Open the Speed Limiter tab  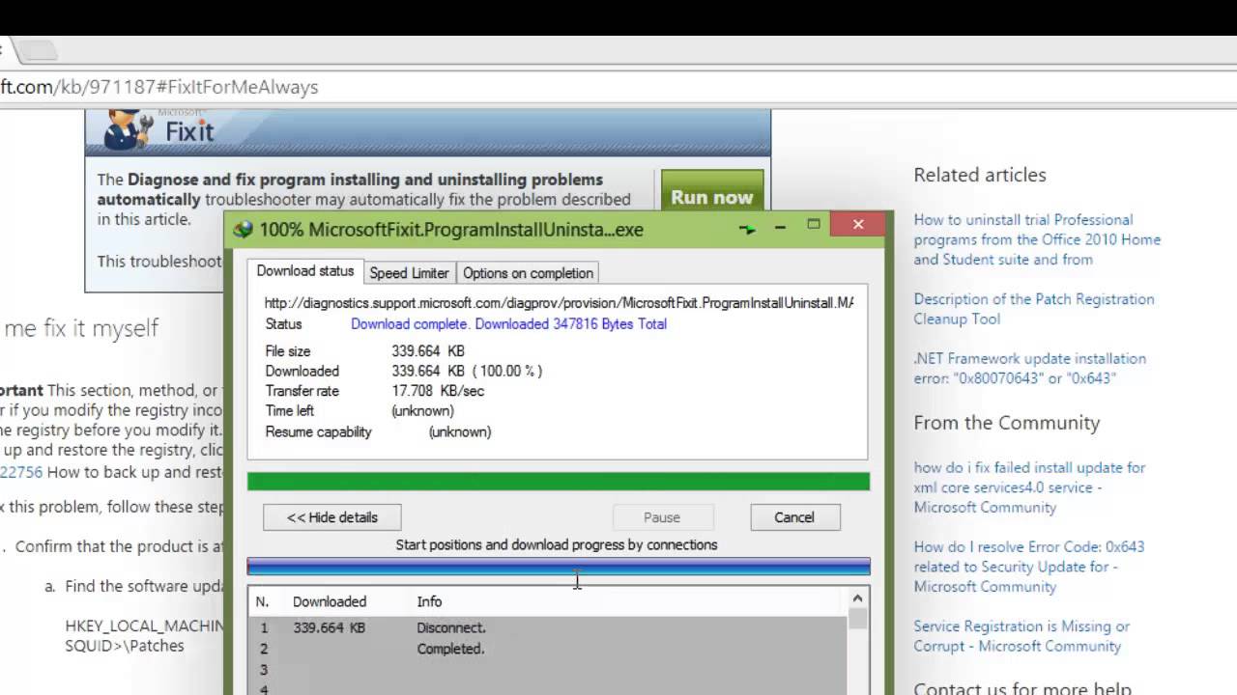coord(409,273)
